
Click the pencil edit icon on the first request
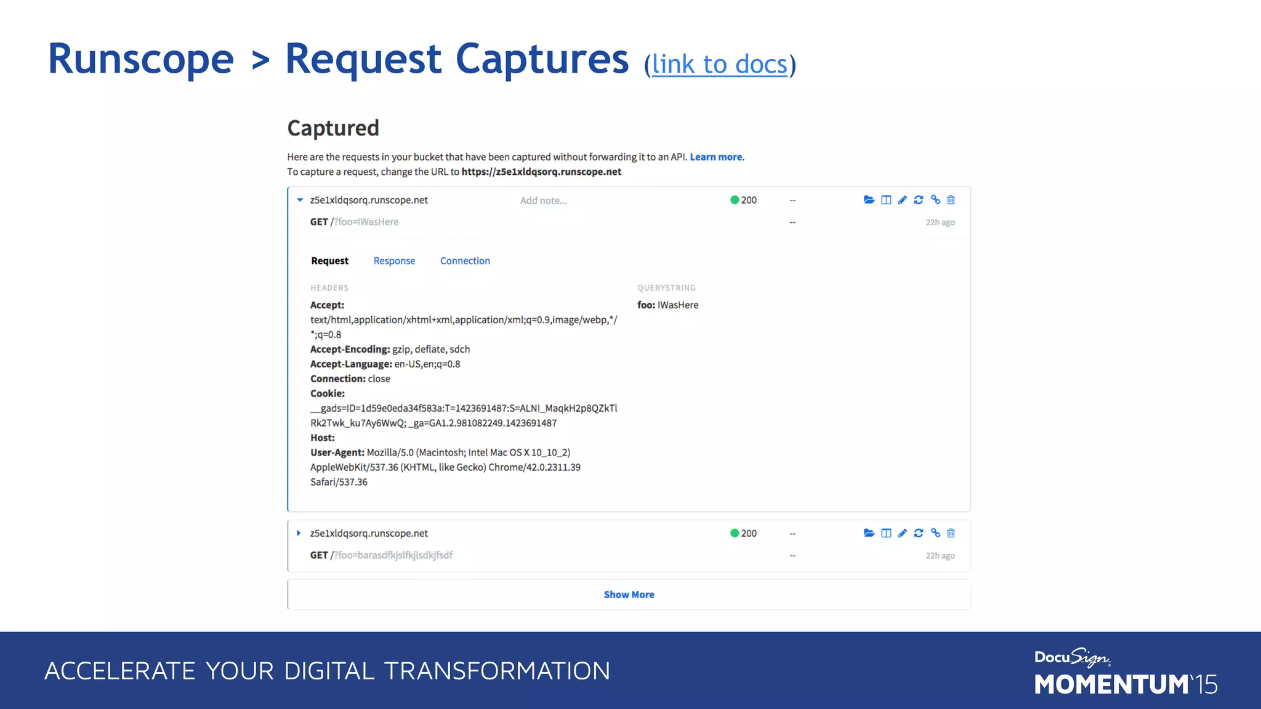point(903,200)
